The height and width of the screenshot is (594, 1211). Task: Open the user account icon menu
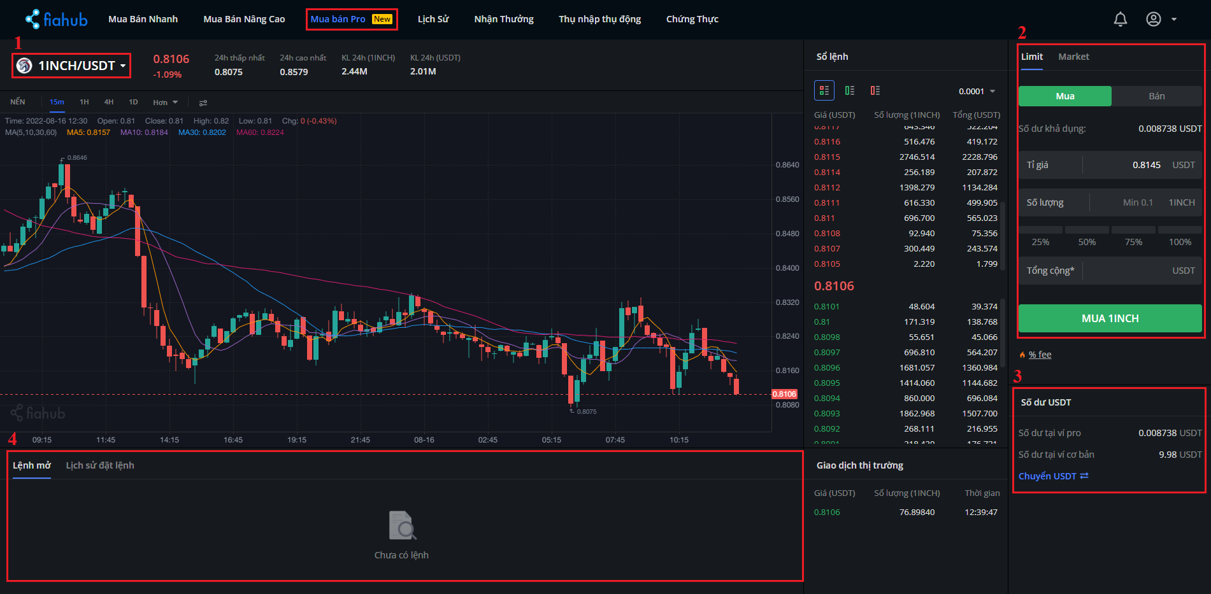[x=1153, y=19]
